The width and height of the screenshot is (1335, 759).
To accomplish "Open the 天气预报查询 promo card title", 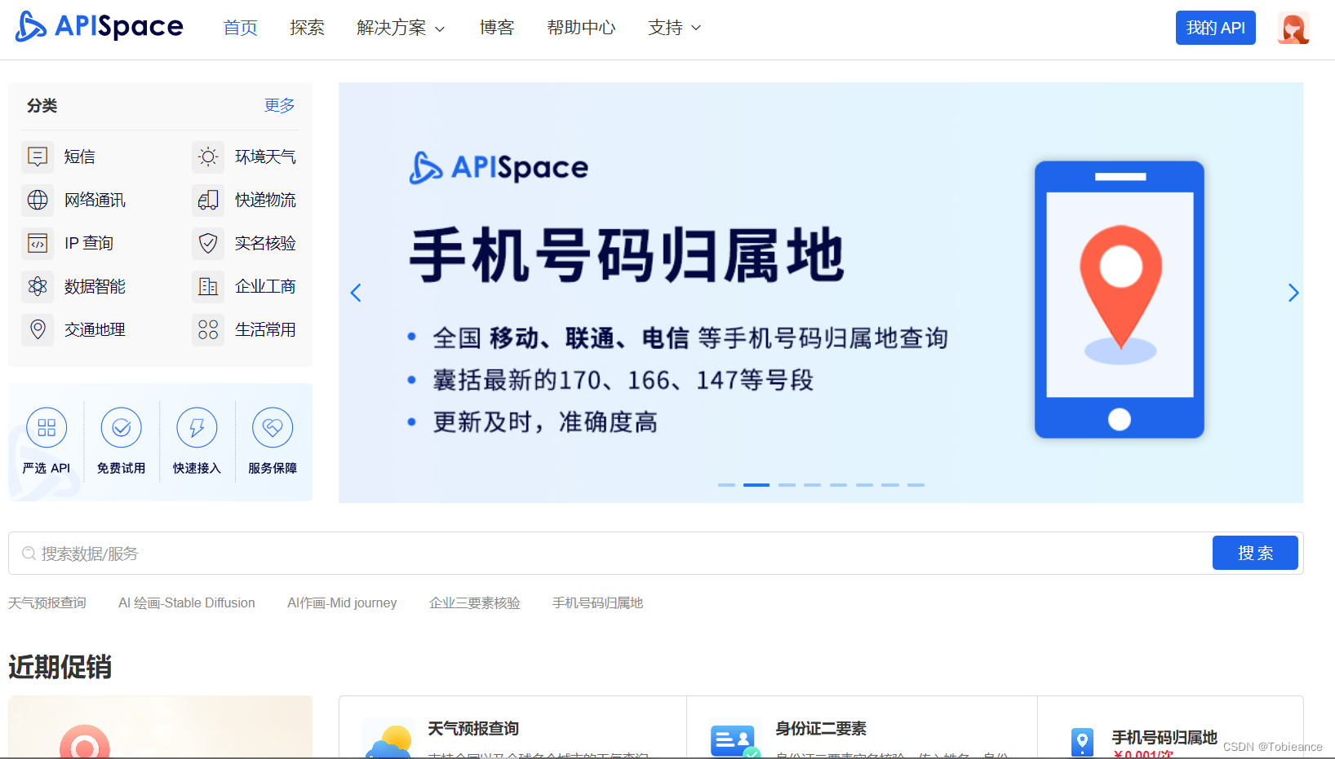I will (473, 729).
